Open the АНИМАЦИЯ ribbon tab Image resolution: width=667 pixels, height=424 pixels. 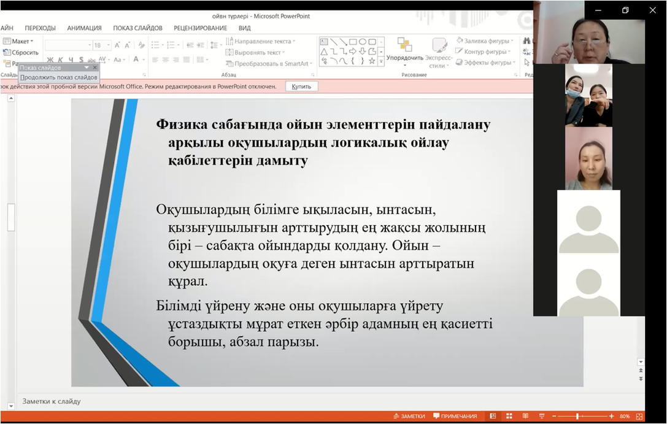coord(84,28)
